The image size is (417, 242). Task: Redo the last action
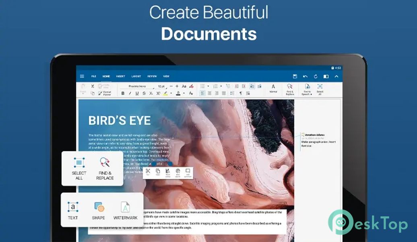316,76
